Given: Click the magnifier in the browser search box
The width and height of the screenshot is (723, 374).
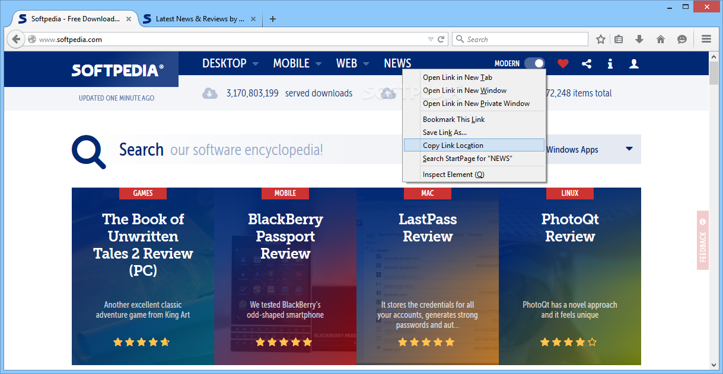Looking at the screenshot, I should point(460,39).
